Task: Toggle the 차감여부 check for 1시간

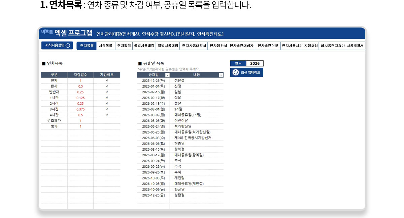Action: 107,98
